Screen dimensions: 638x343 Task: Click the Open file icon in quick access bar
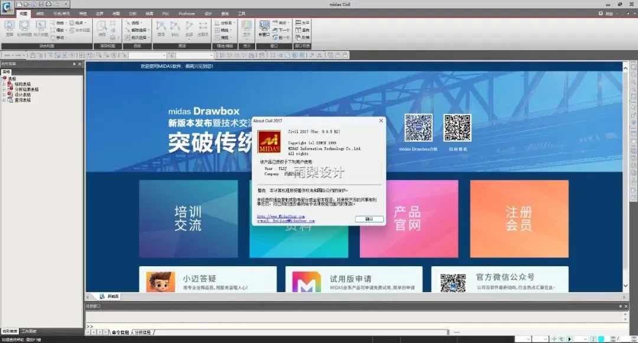point(27,4)
